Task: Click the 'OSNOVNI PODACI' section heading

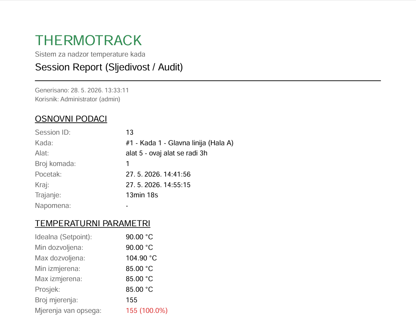Action: tap(71, 119)
